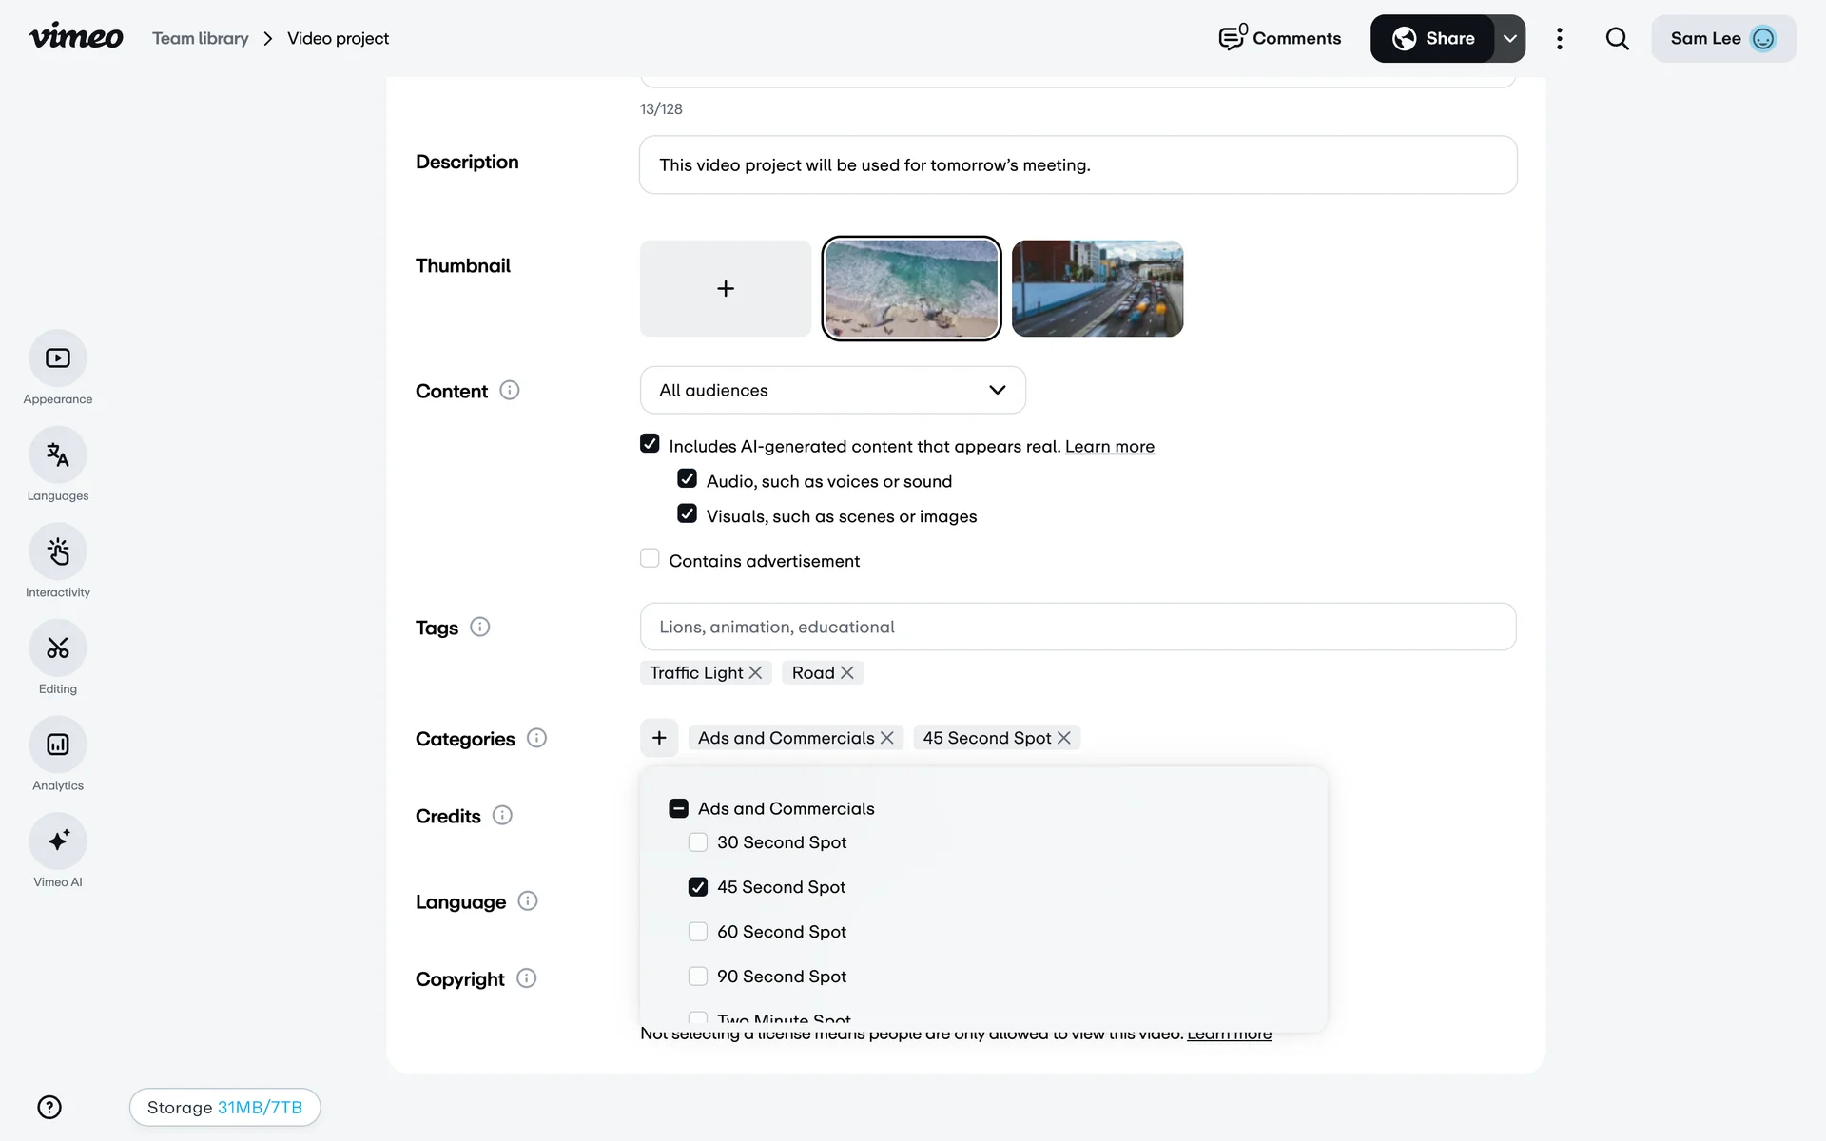This screenshot has height=1141, width=1826.
Task: Open the Editing scissors tool
Action: (x=58, y=648)
